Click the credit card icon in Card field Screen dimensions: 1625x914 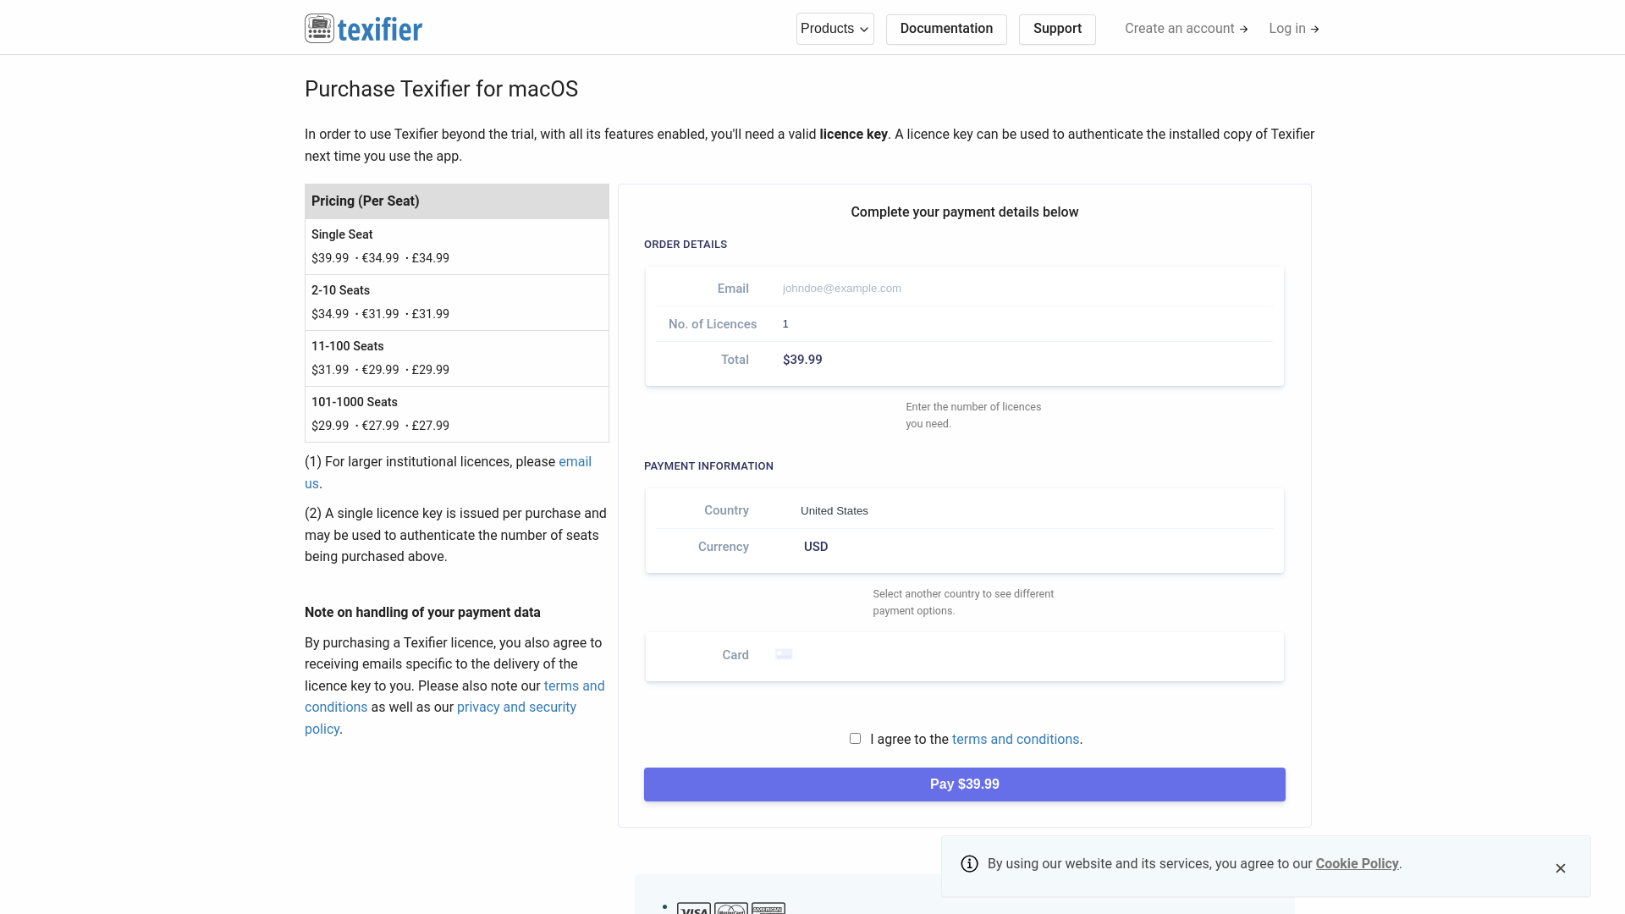784,654
